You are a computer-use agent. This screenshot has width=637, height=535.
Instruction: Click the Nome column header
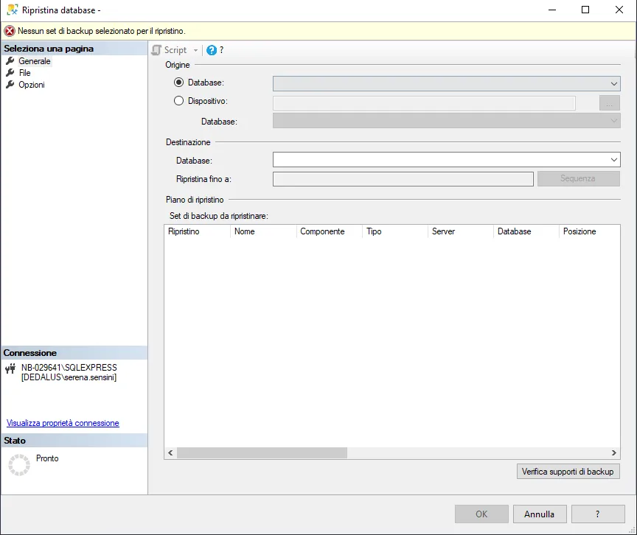(x=263, y=231)
